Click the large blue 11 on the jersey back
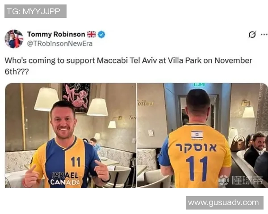The height and width of the screenshot is (214, 268). (x=197, y=169)
